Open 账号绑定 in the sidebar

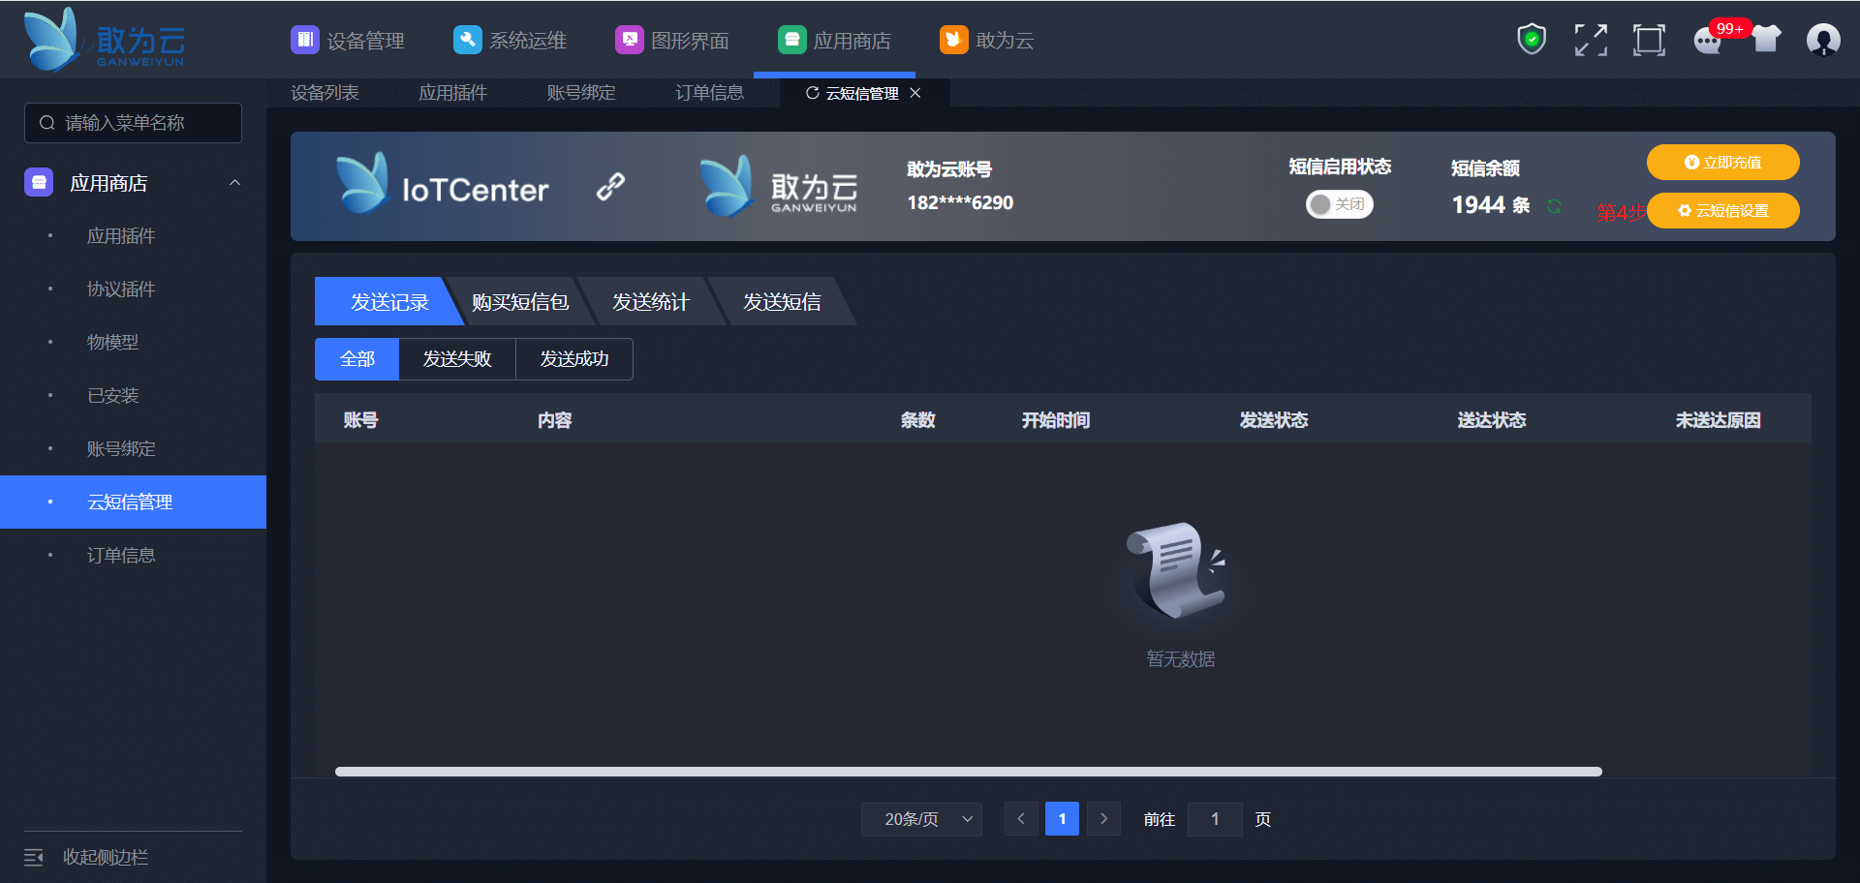pos(121,449)
